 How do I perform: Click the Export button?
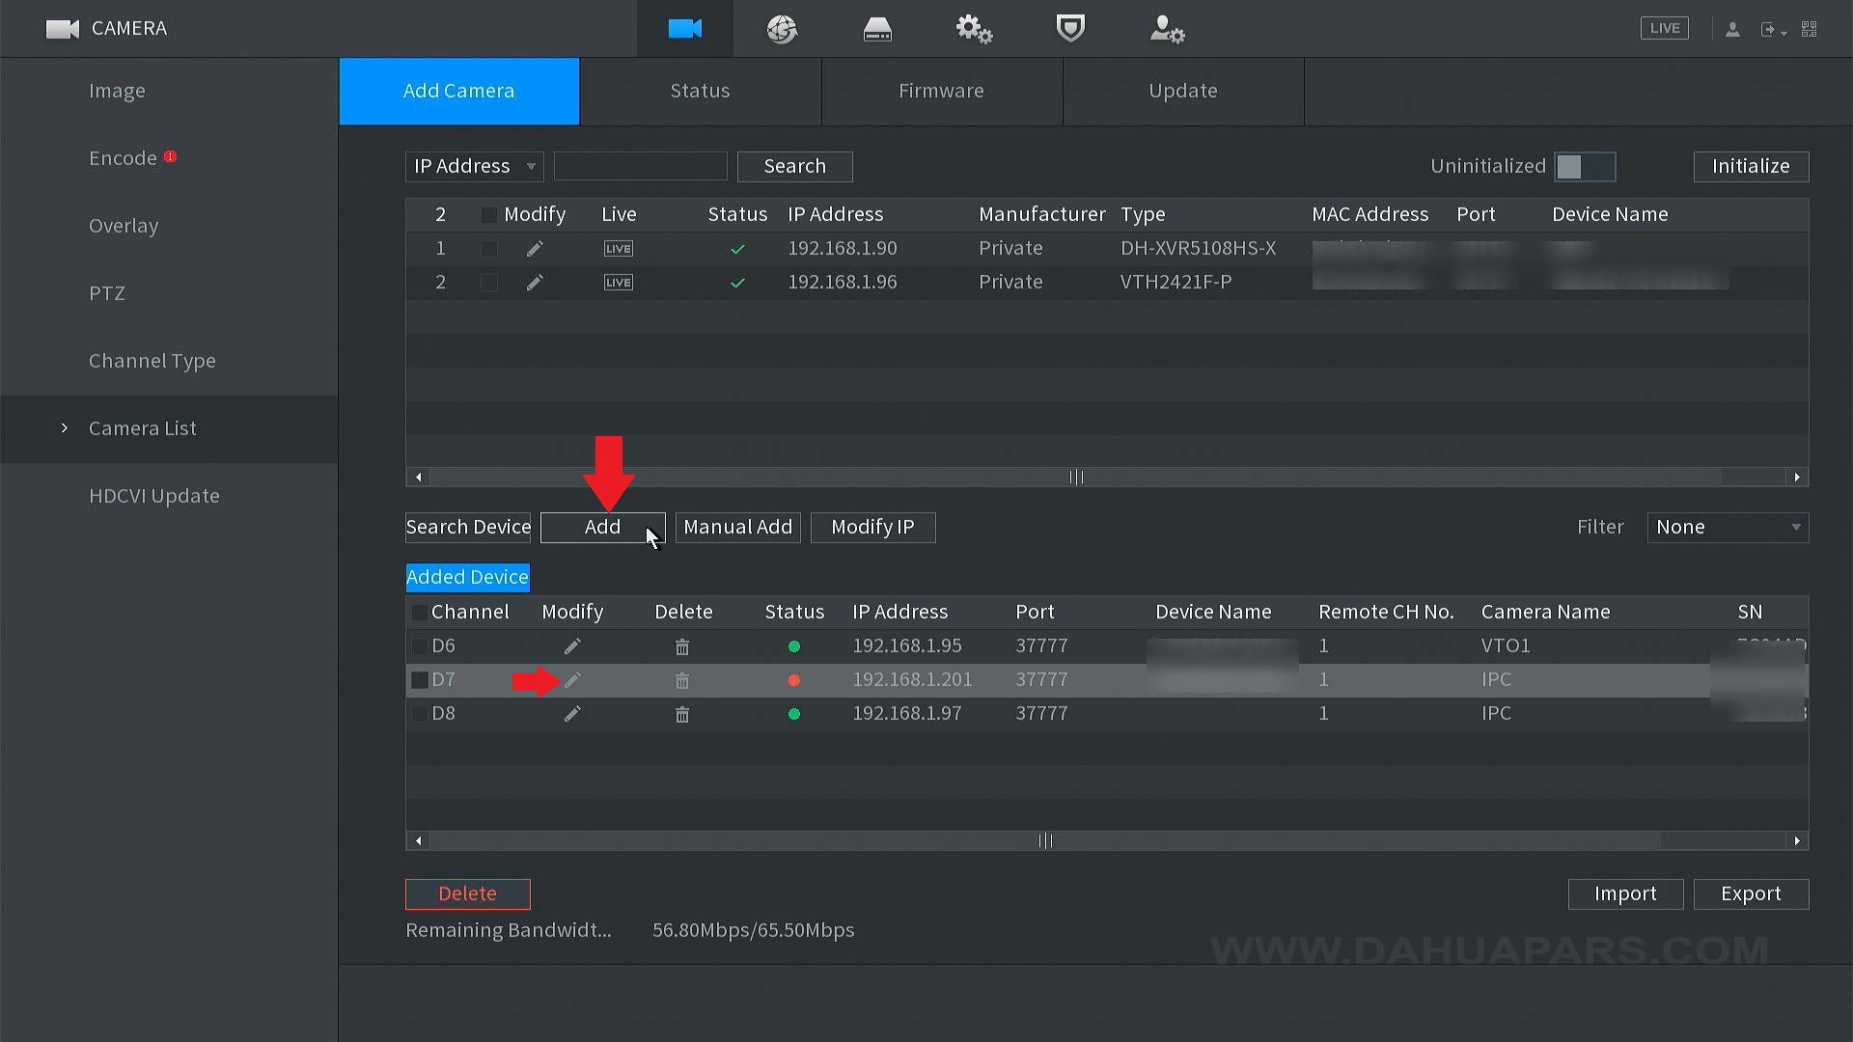[1752, 894]
